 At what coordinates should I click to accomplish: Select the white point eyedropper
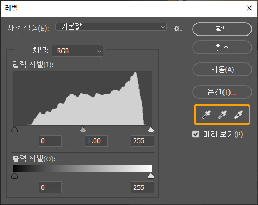tap(239, 115)
